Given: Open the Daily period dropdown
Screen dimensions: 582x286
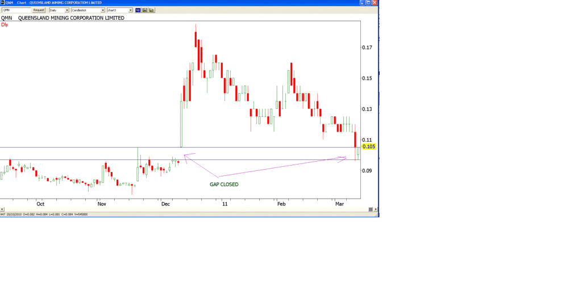Looking at the screenshot, I should pyautogui.click(x=59, y=10).
